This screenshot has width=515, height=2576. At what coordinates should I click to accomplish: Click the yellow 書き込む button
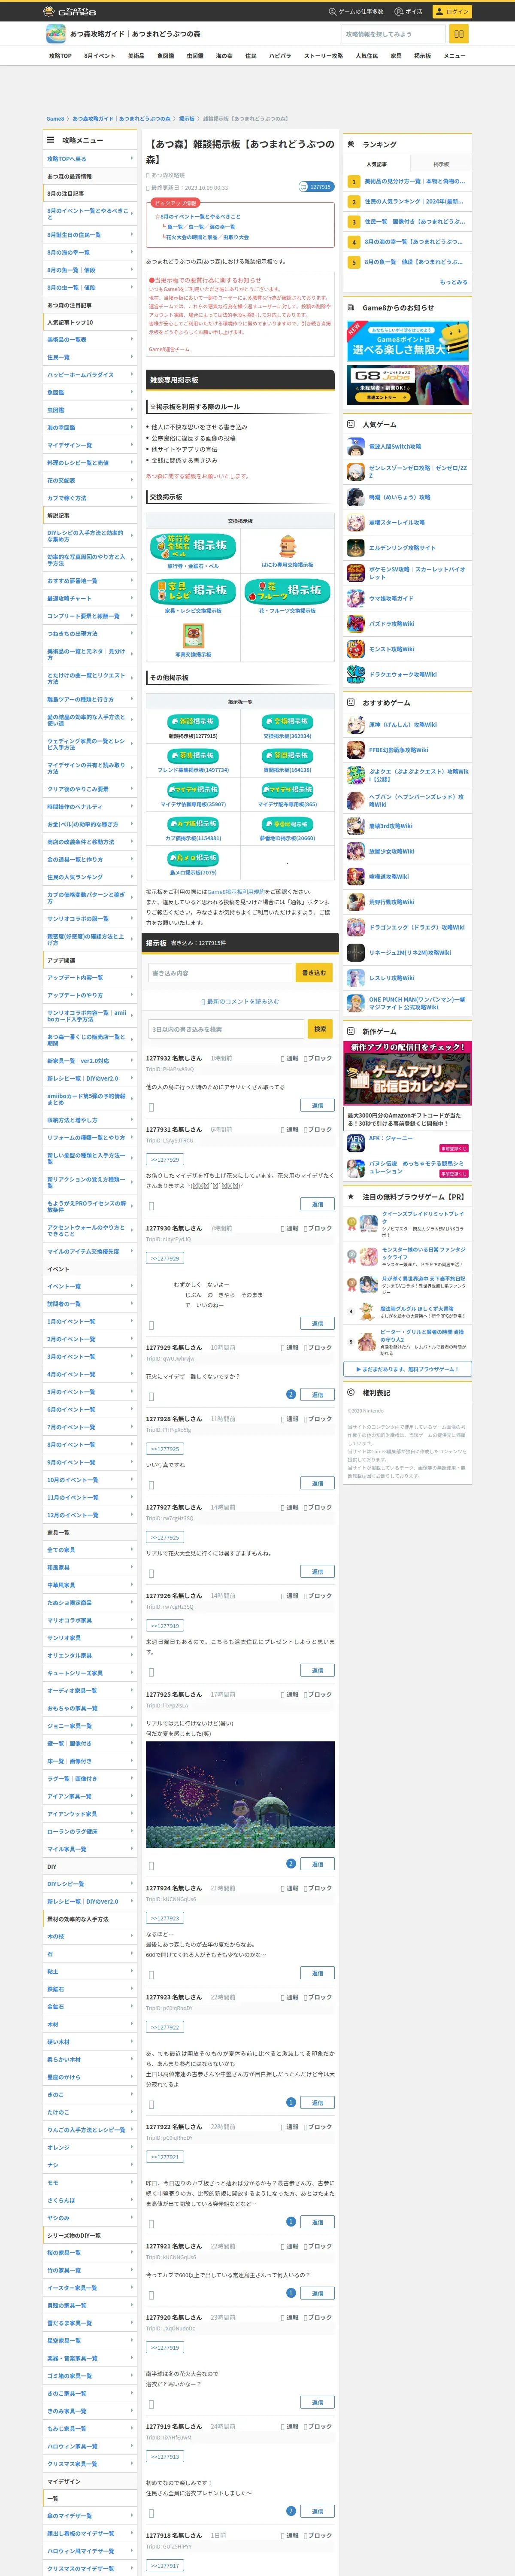point(314,972)
